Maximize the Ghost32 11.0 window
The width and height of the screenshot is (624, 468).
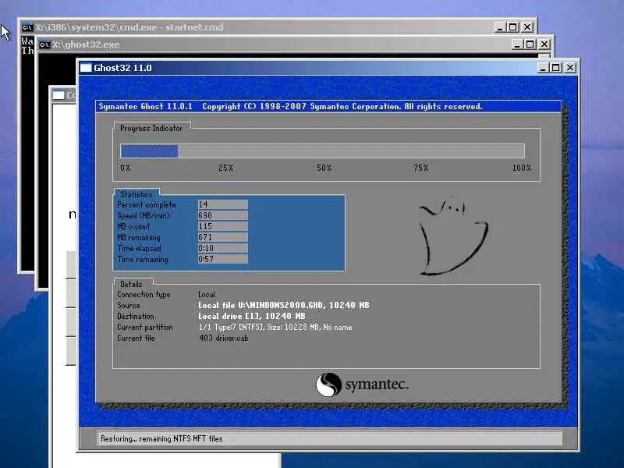pos(555,68)
